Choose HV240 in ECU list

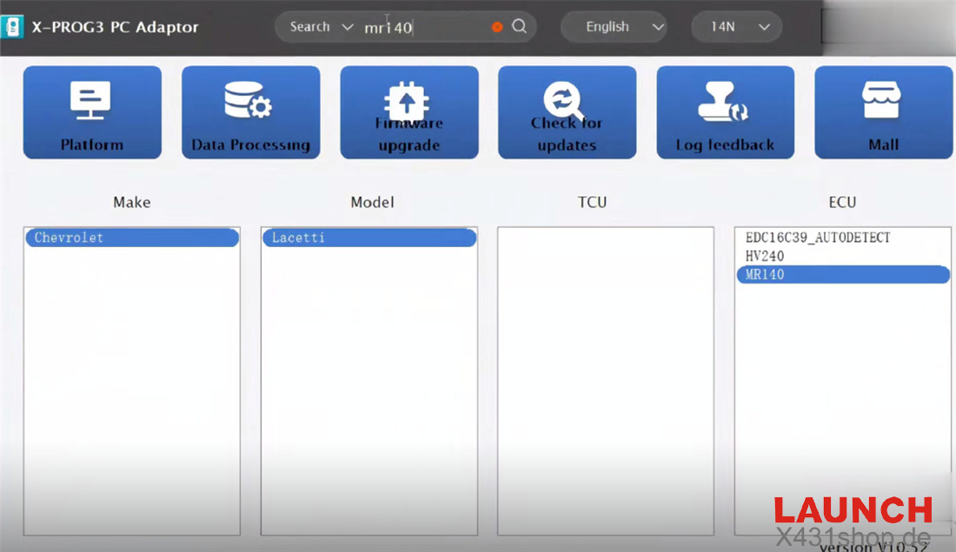(765, 256)
